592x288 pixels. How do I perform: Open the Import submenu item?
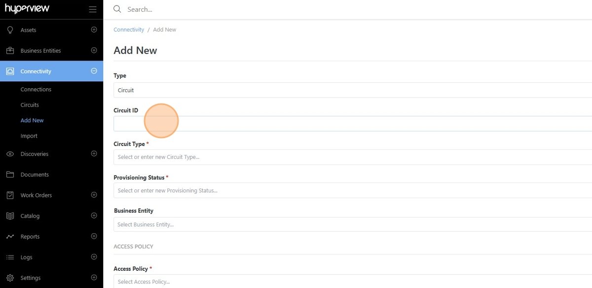29,136
